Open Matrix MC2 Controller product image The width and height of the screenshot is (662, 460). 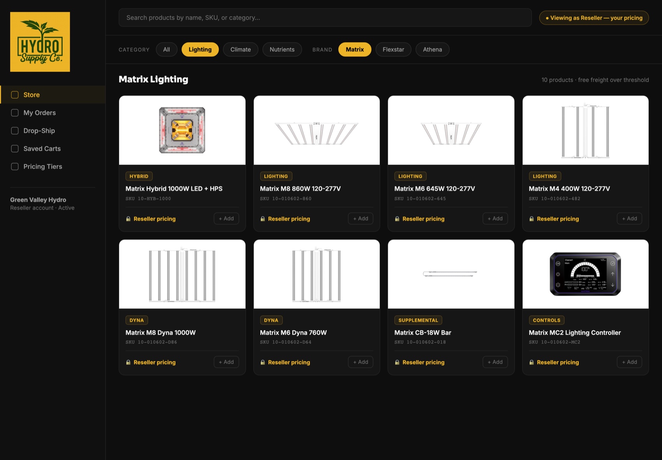pyautogui.click(x=586, y=274)
